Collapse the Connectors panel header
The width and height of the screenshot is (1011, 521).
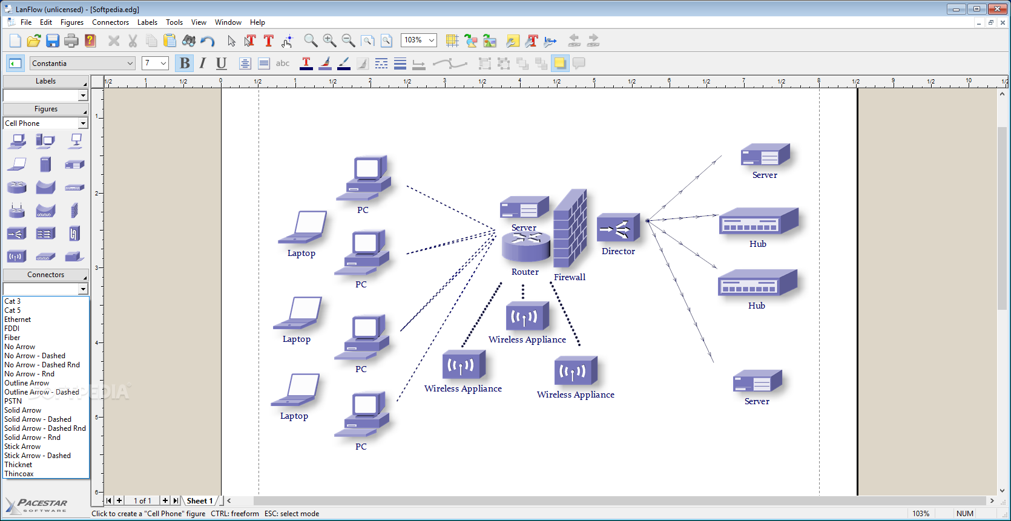pyautogui.click(x=45, y=275)
